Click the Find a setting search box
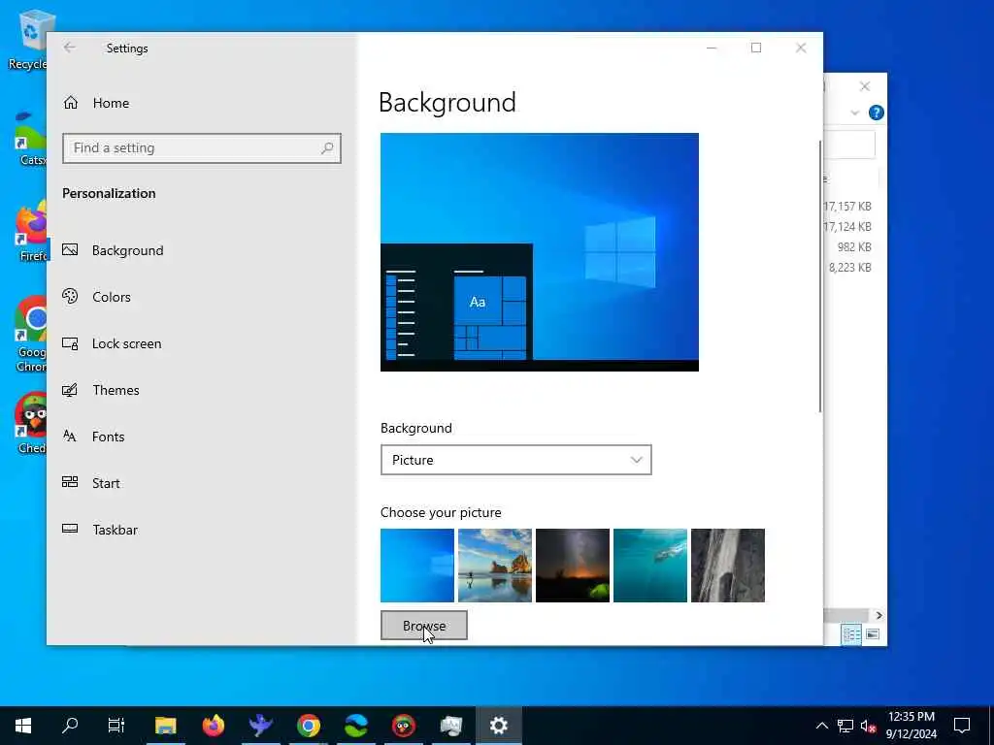 [202, 148]
